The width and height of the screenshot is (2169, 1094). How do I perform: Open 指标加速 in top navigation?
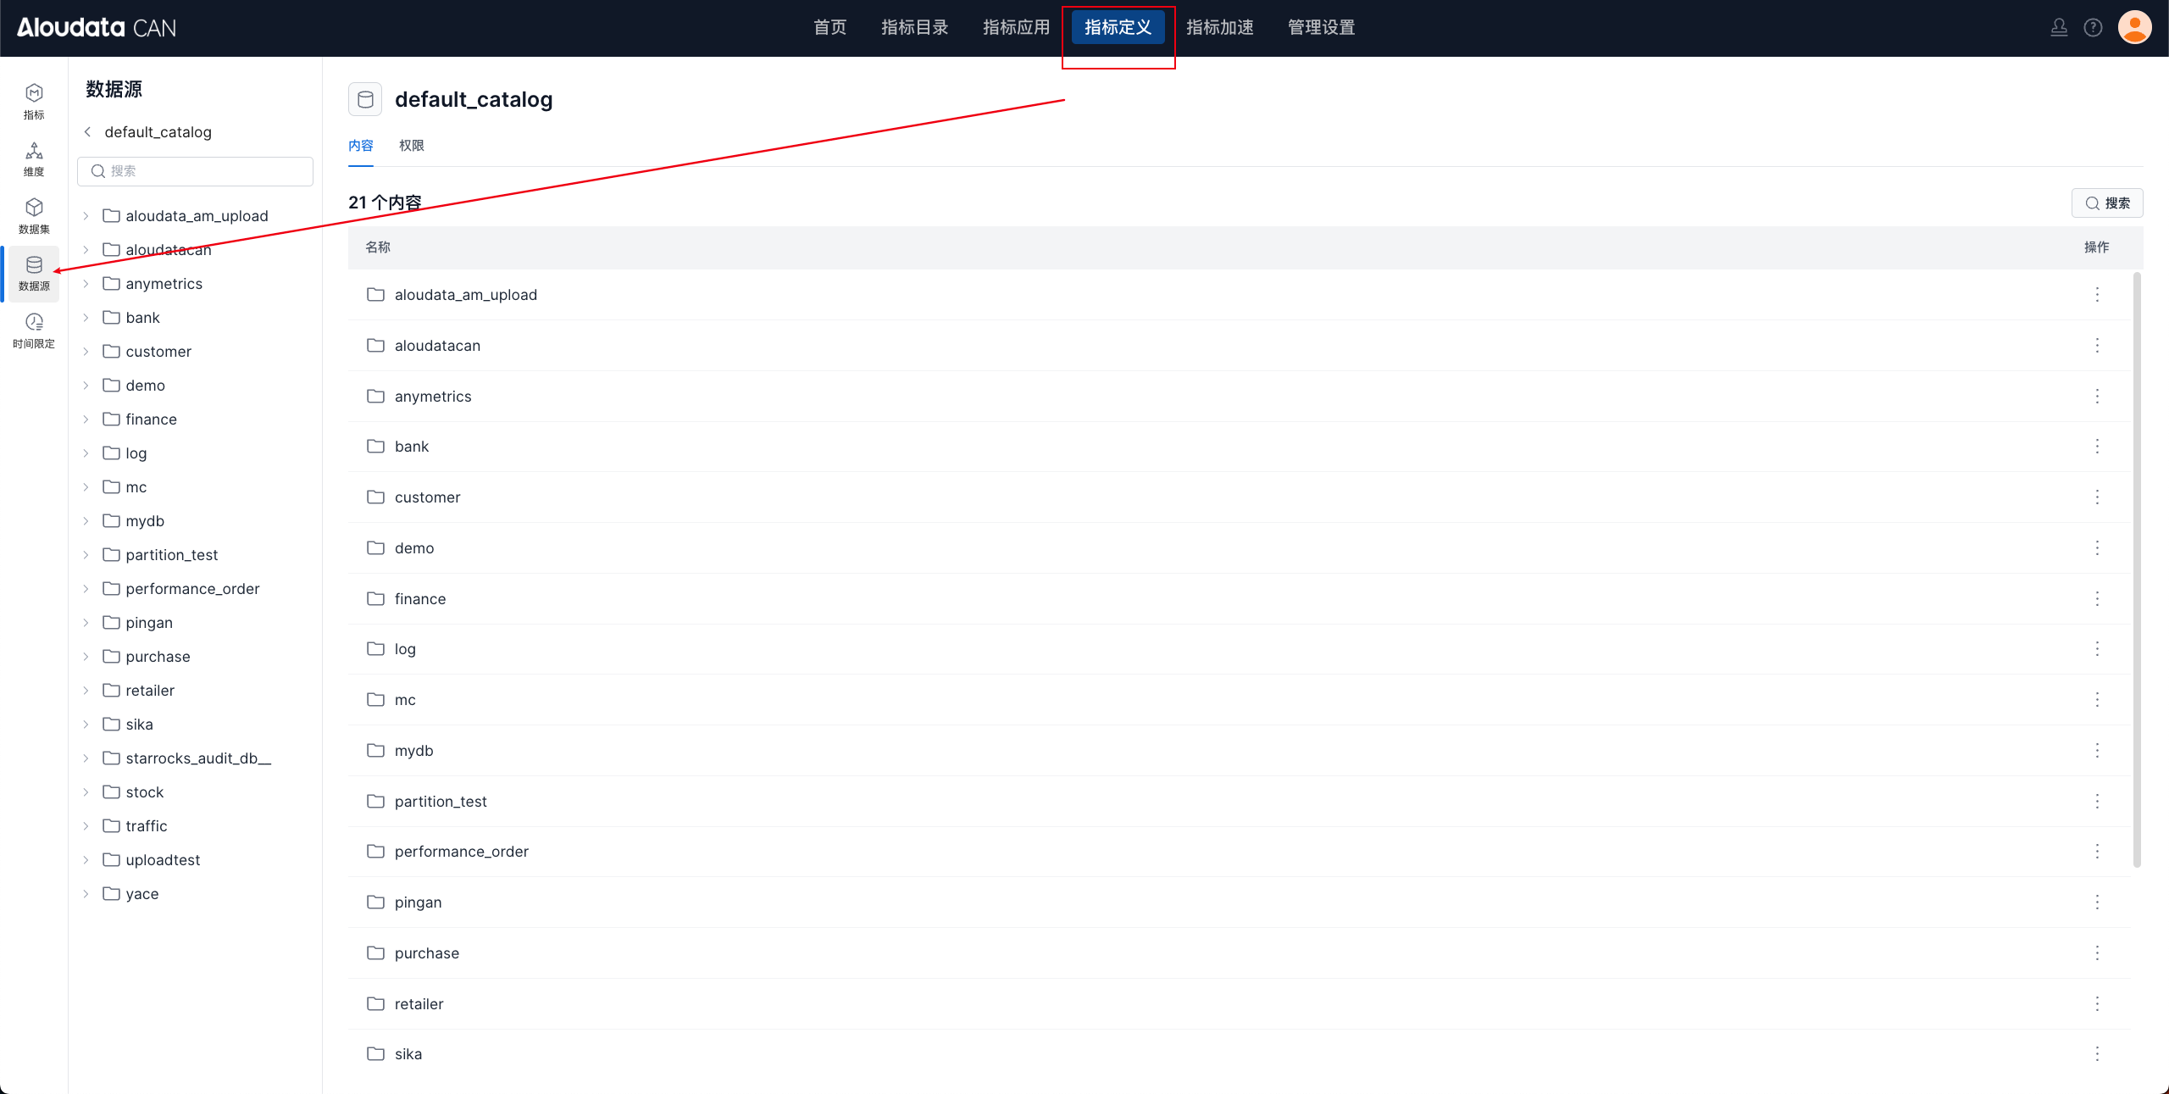click(1219, 28)
